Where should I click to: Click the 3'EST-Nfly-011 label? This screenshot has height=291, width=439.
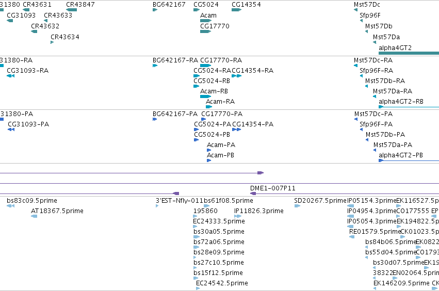point(179,201)
